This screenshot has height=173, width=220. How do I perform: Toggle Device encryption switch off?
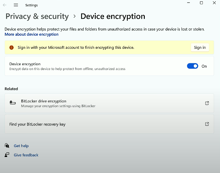(193, 66)
